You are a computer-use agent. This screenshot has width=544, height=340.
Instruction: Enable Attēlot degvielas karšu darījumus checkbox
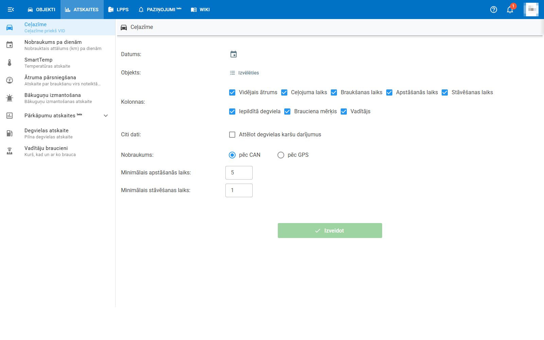pos(232,135)
